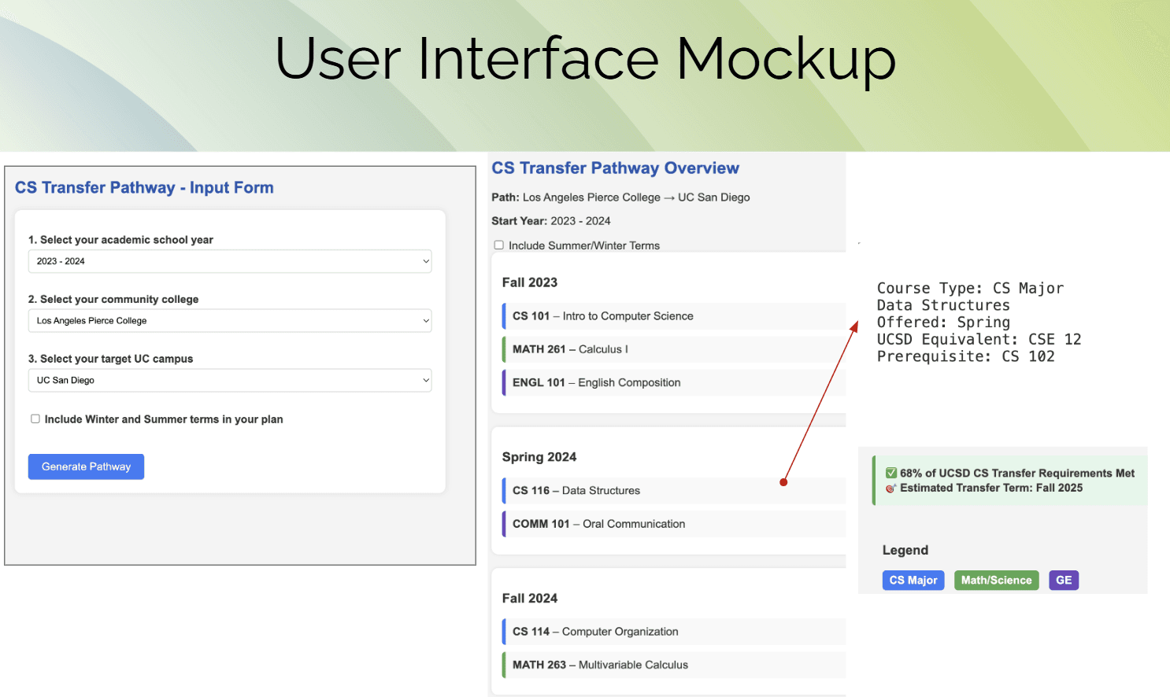Select the CS 114 Computer Organization course
Viewport: 1170px width, 697px height.
[595, 632]
